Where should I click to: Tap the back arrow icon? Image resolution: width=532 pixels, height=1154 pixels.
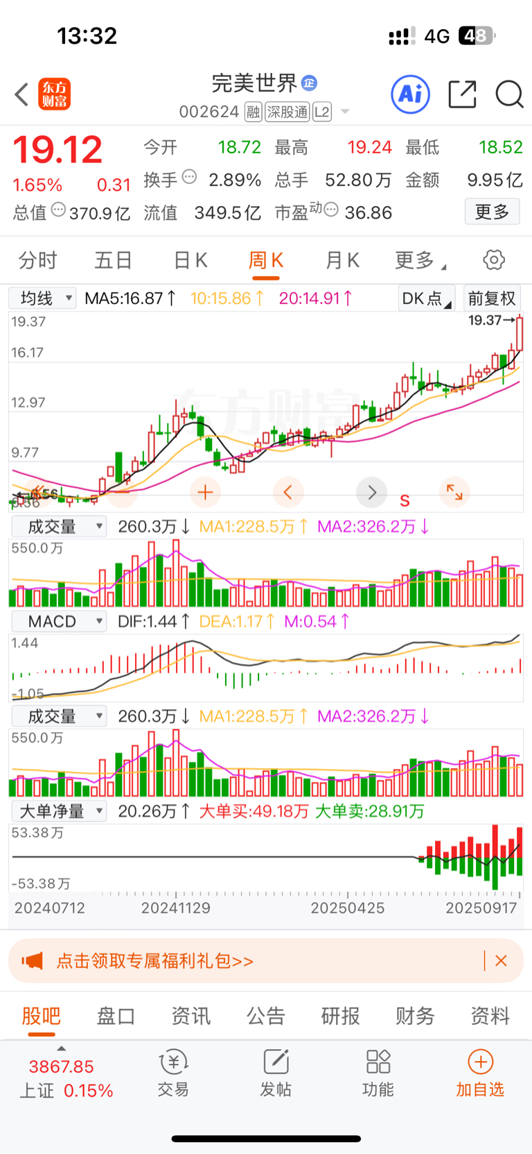click(x=21, y=94)
